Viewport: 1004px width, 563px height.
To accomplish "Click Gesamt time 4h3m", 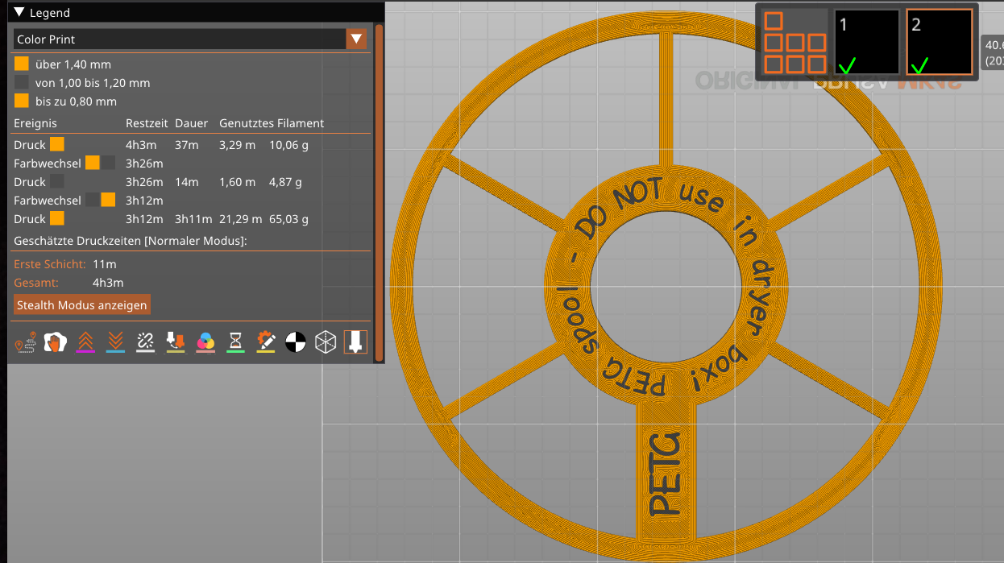I will point(108,283).
